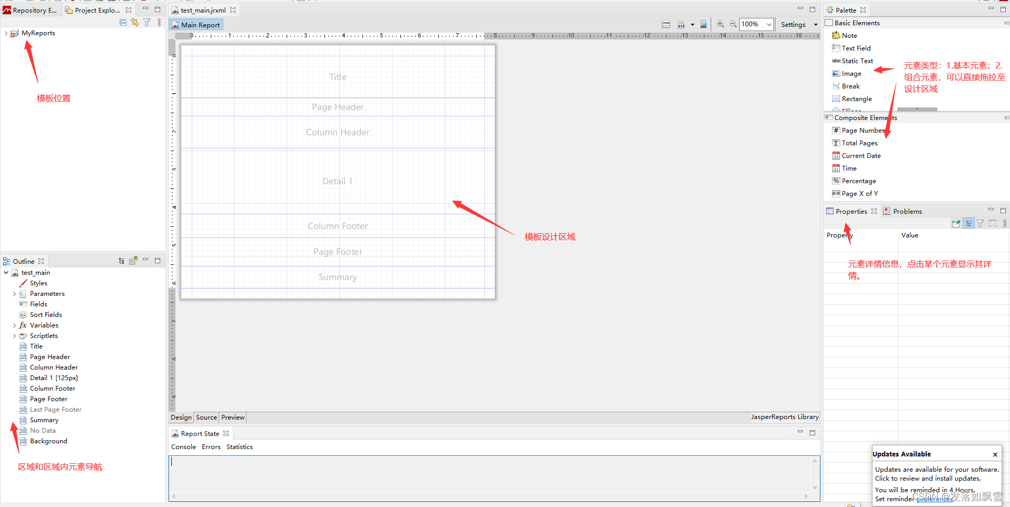The image size is (1010, 507).
Task: Click the dataset and query icon
Action: (703, 24)
